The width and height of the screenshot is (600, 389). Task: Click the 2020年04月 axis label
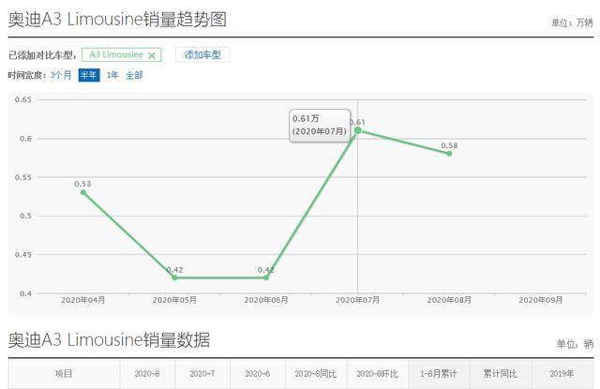(x=83, y=300)
